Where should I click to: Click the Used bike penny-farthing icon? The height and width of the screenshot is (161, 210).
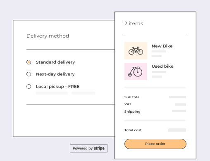point(136,71)
